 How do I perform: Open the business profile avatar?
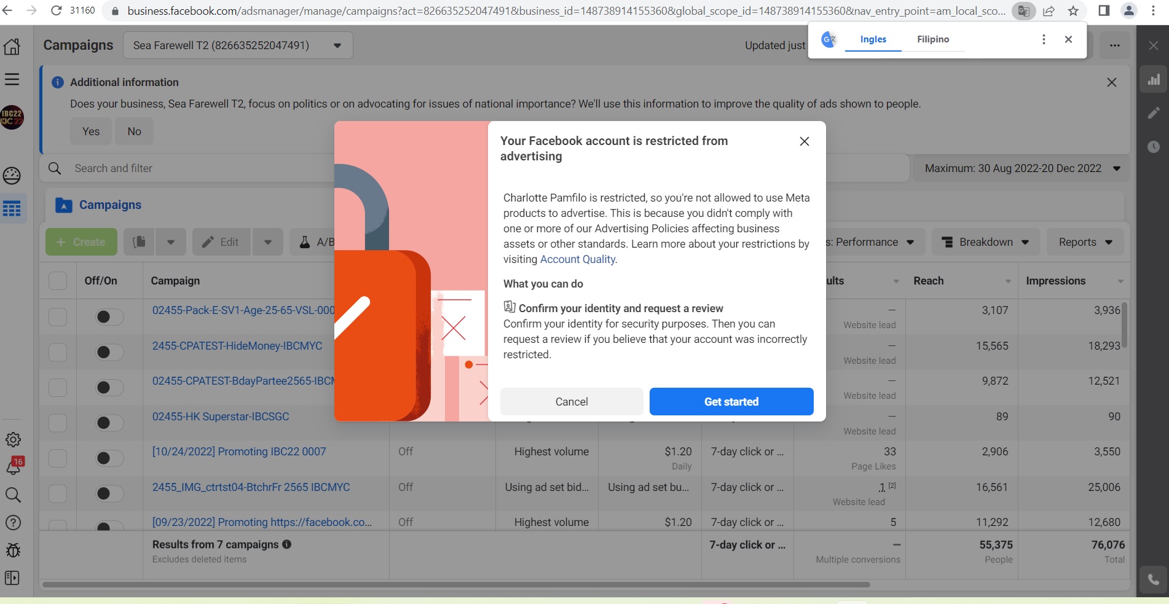[x=12, y=117]
